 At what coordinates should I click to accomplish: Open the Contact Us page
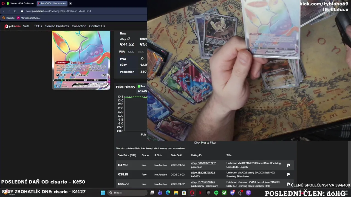[97, 26]
